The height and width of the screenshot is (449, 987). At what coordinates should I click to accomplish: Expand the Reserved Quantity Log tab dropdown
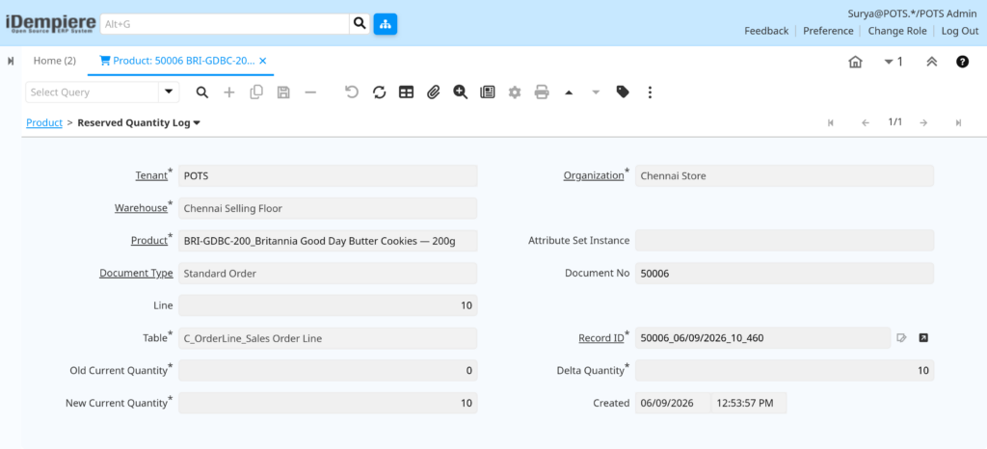click(x=197, y=123)
